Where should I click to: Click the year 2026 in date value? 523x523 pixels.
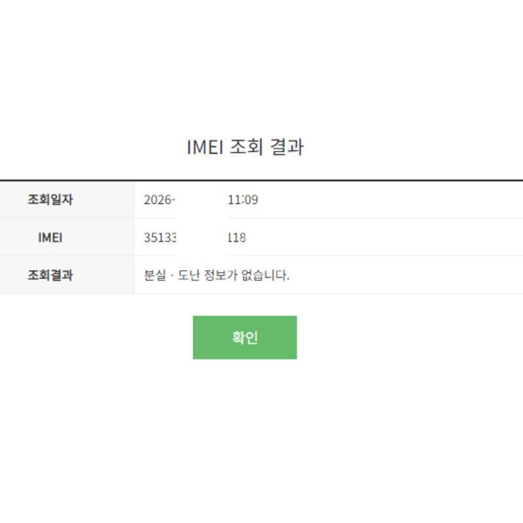(x=158, y=200)
